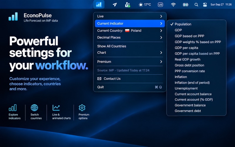
Task: Open the Live submenu
Action: click(130, 16)
